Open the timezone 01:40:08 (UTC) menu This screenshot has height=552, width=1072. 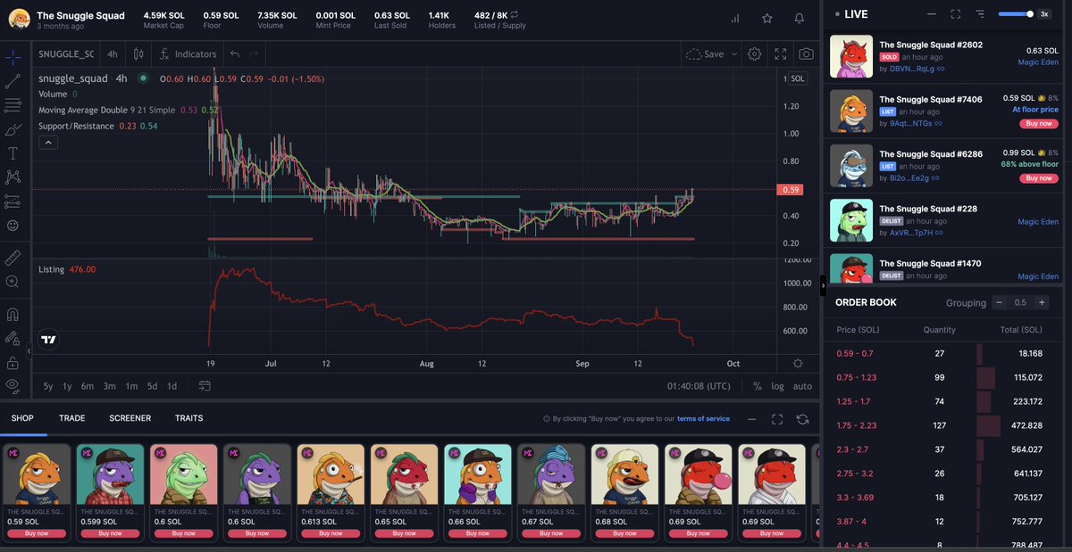pos(699,386)
